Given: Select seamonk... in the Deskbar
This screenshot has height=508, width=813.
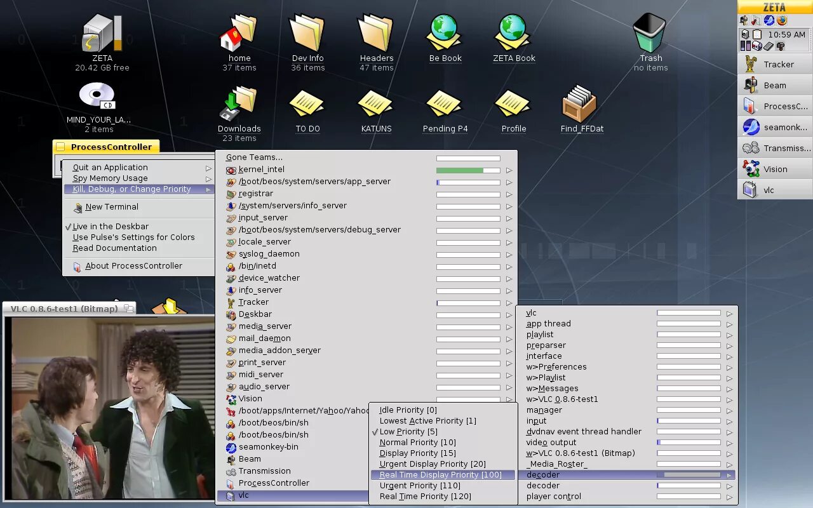Looking at the screenshot, I should 775,127.
